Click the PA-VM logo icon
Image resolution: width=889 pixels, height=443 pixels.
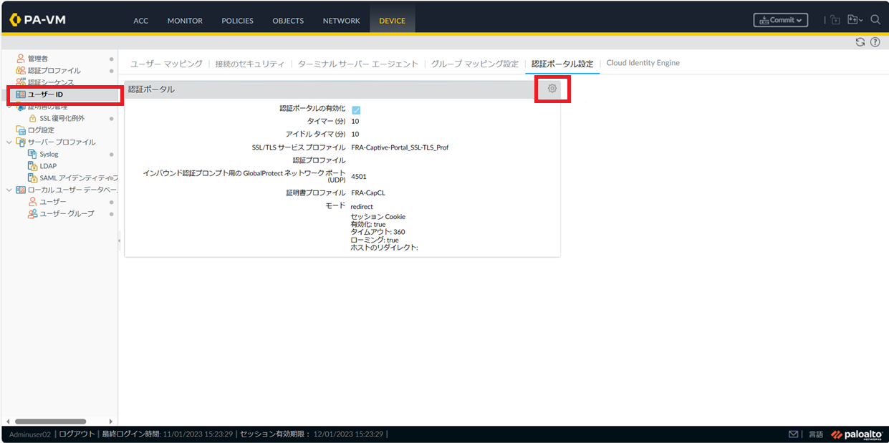(16, 20)
